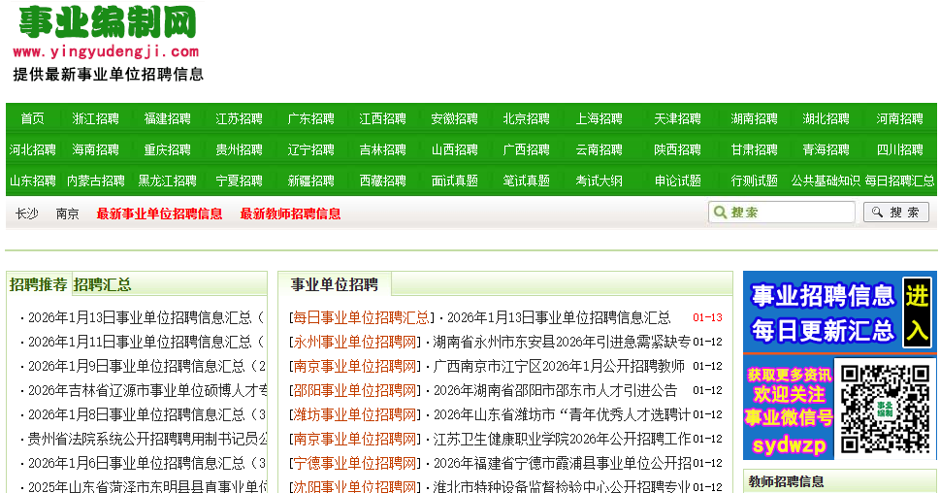This screenshot has width=940, height=493.
Task: Open 浙江招聘 in the navigation bar
Action: point(95,118)
